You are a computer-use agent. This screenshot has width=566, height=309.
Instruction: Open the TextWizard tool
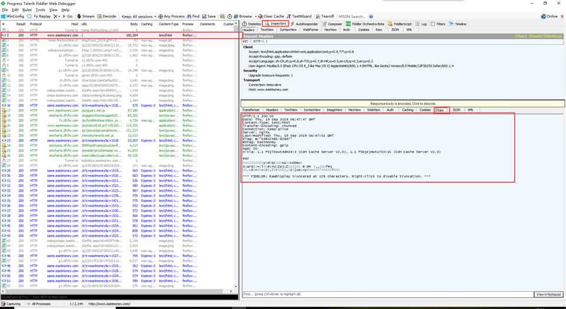(299, 17)
